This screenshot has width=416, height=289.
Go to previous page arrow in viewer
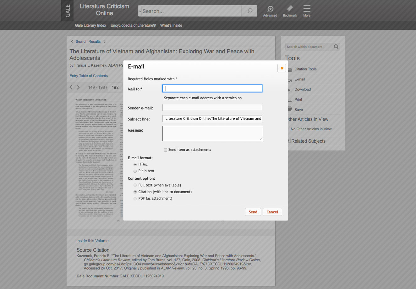(71, 87)
